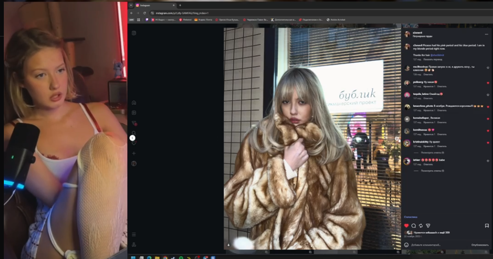This screenshot has width=493, height=259.
Task: Open the likes list 'Нравится ... и ещё 359'
Action: pos(432,233)
